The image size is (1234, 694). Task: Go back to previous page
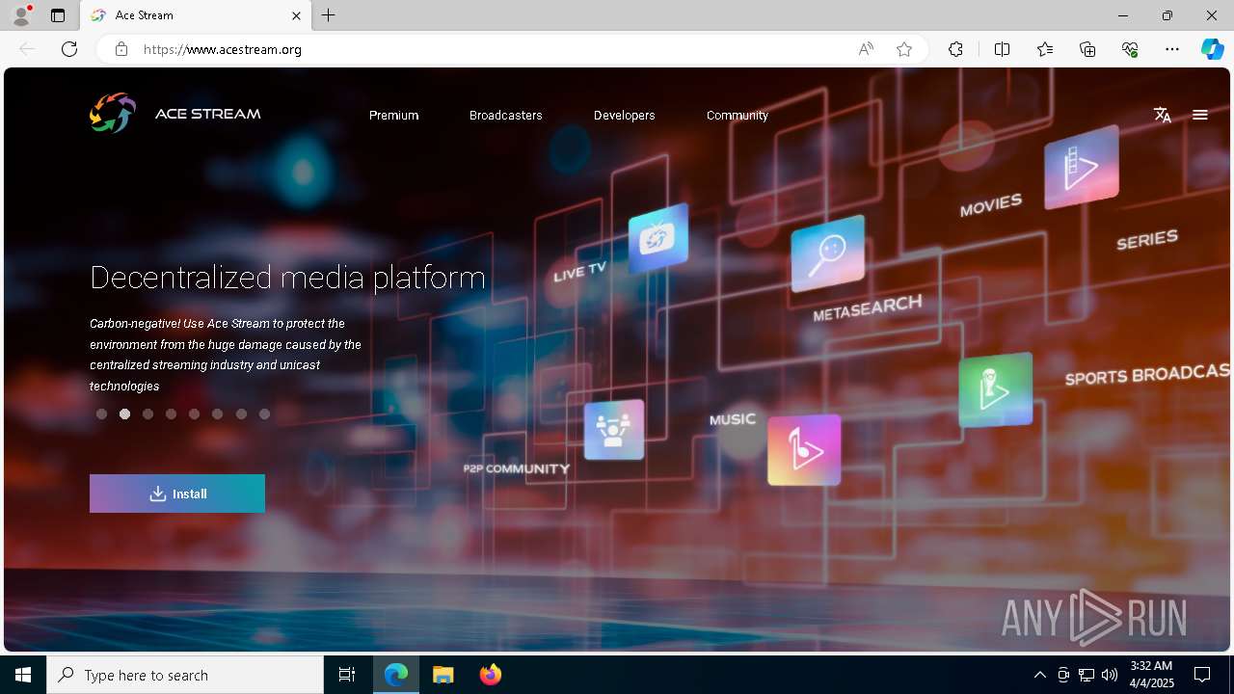click(x=27, y=49)
